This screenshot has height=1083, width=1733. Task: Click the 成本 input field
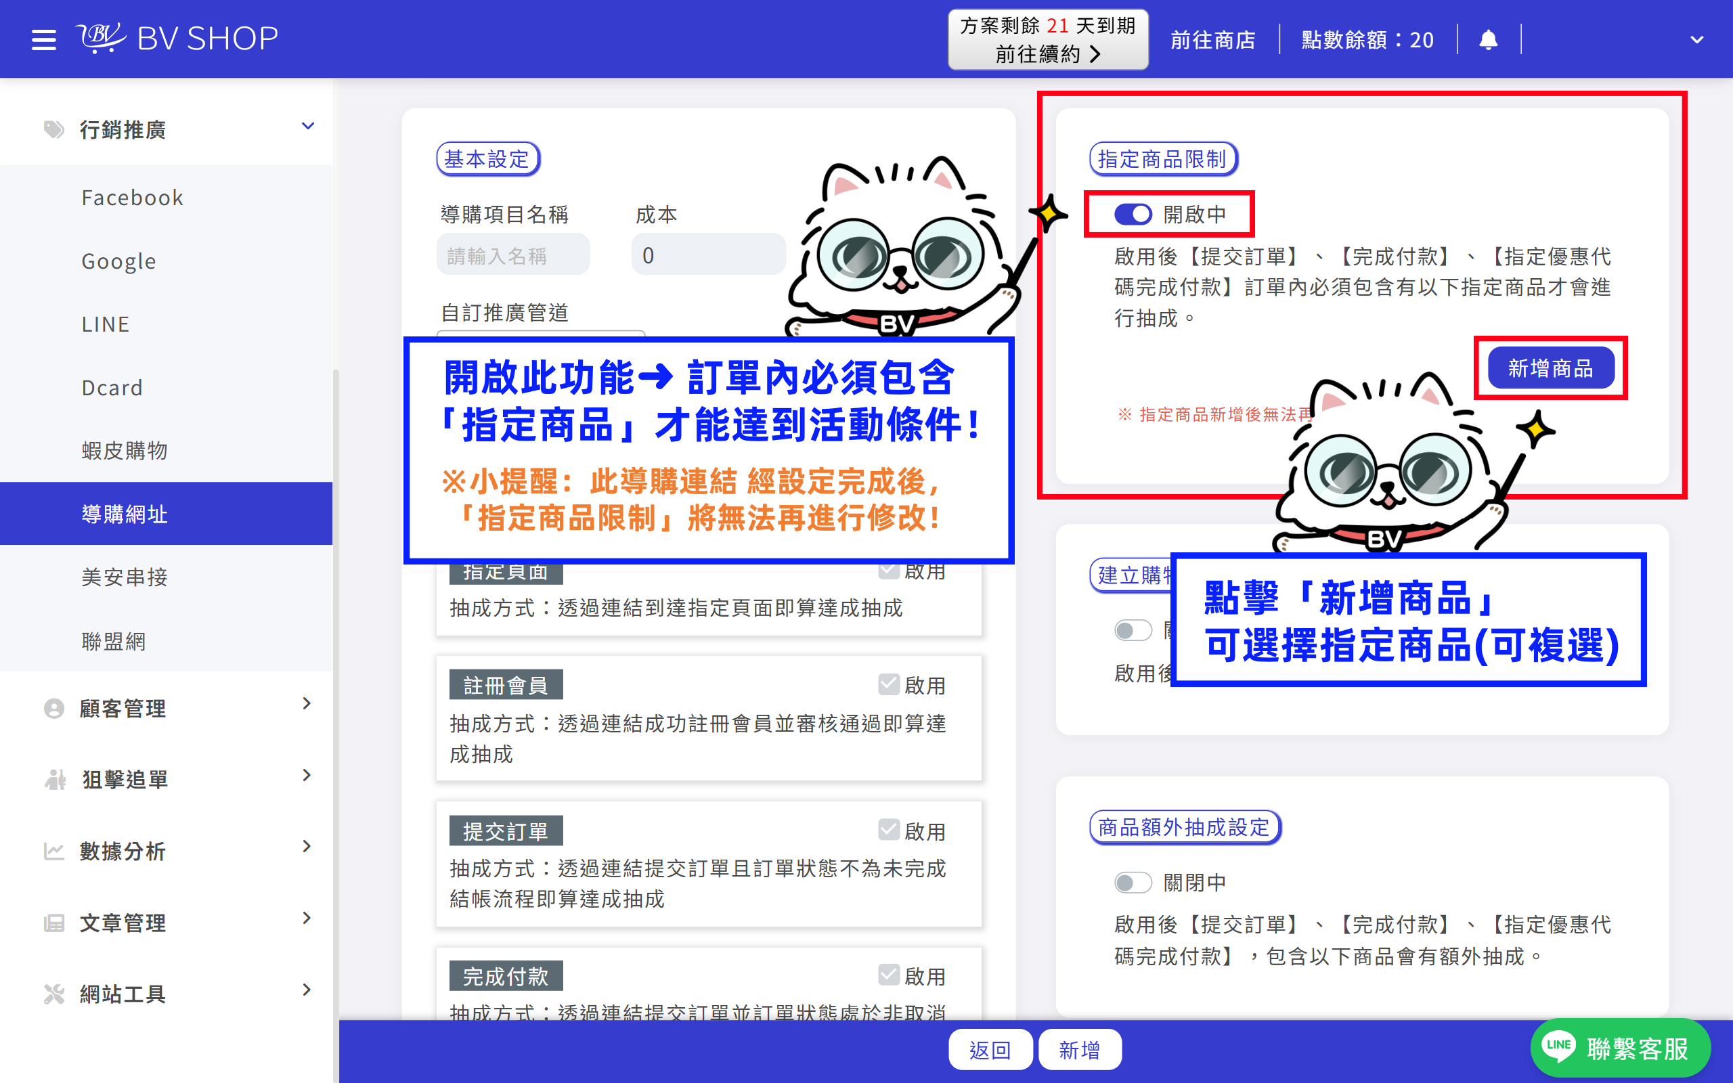click(x=707, y=255)
